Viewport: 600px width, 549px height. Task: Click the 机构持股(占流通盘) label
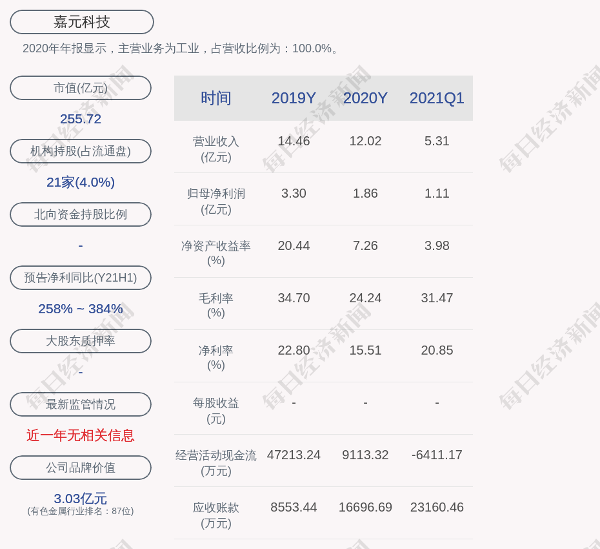coord(81,151)
